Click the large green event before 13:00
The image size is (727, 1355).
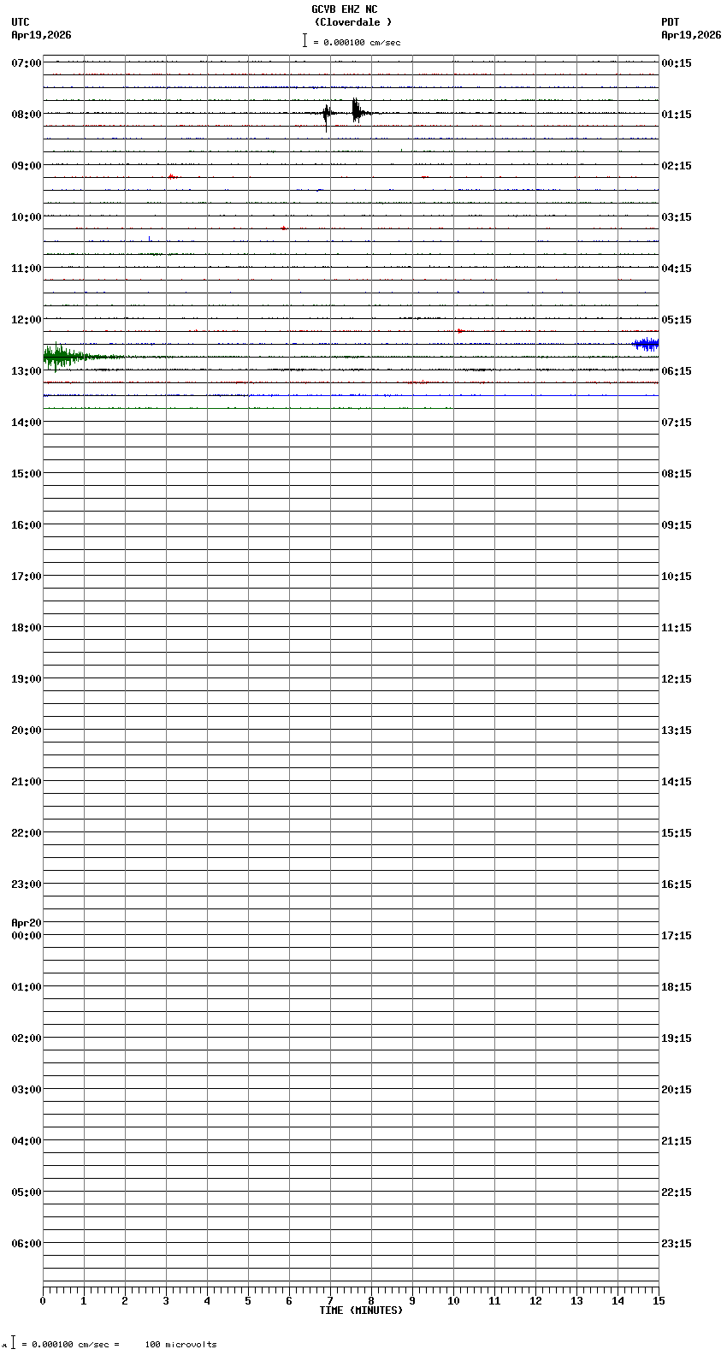click(68, 356)
